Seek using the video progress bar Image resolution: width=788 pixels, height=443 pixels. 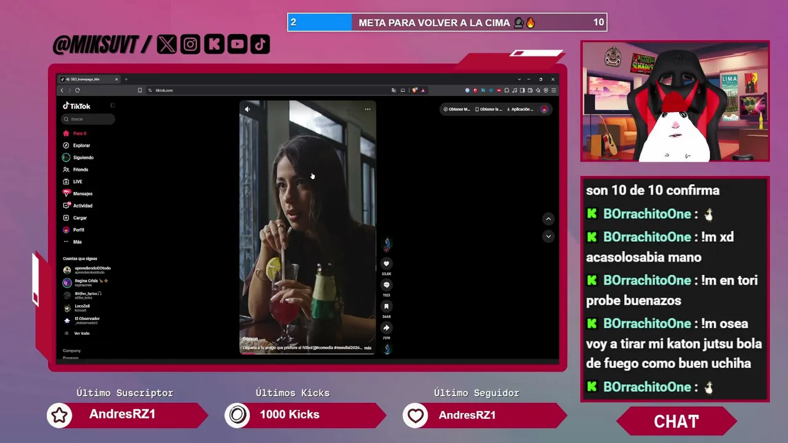click(307, 354)
